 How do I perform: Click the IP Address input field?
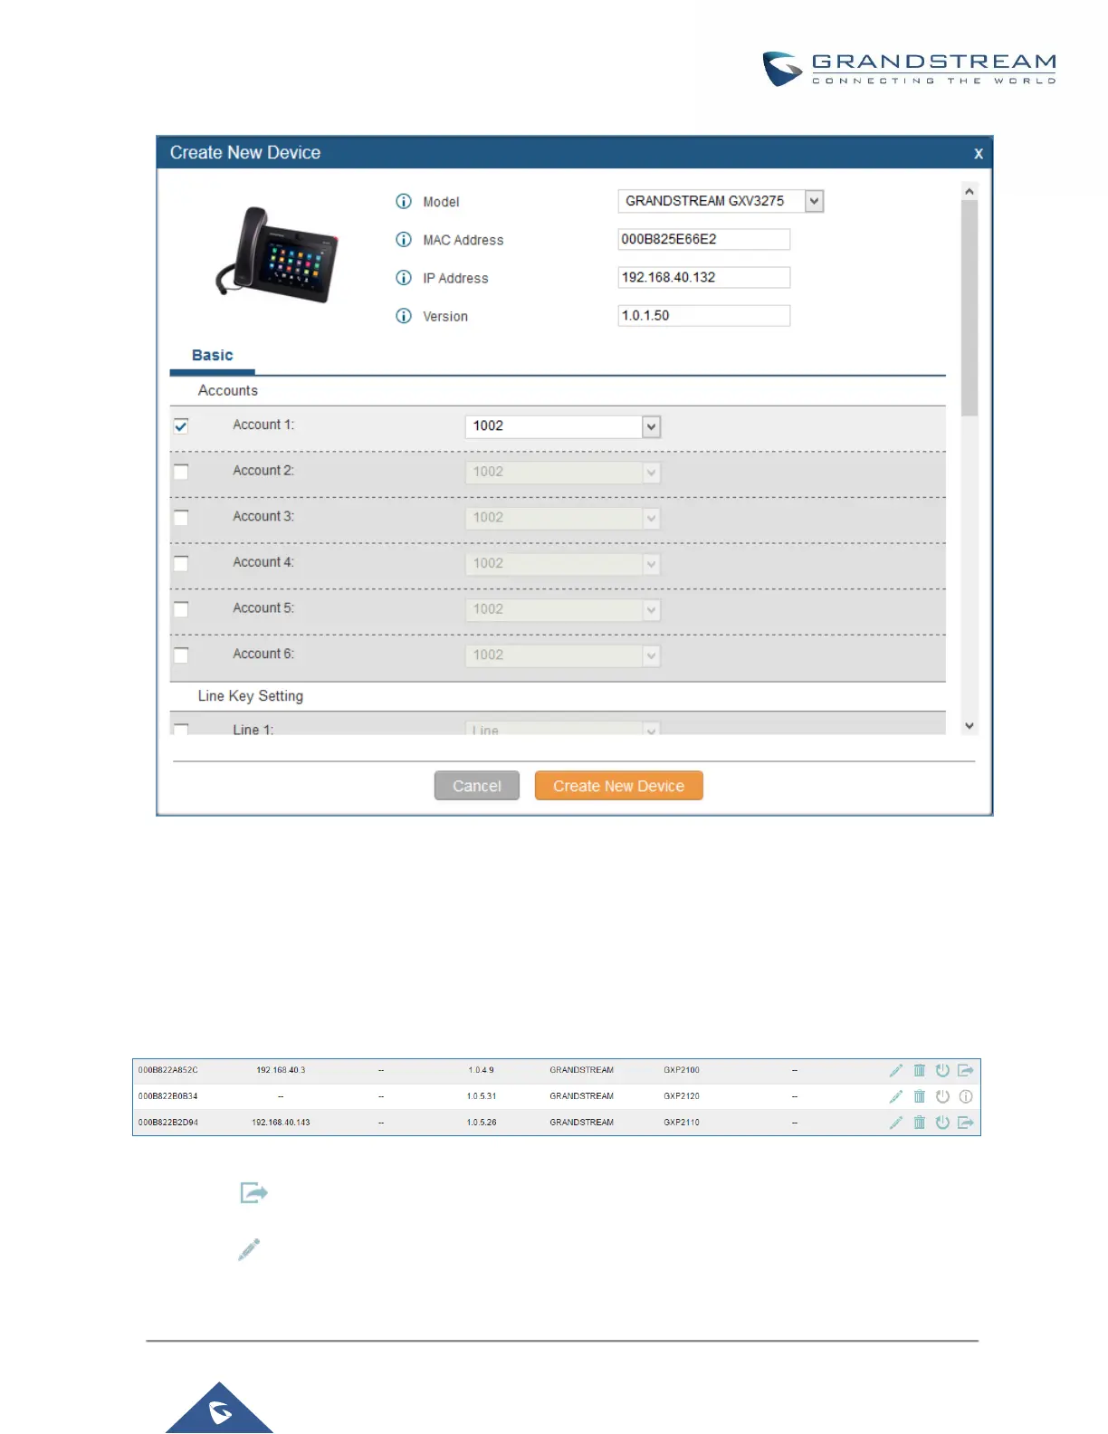(x=704, y=277)
